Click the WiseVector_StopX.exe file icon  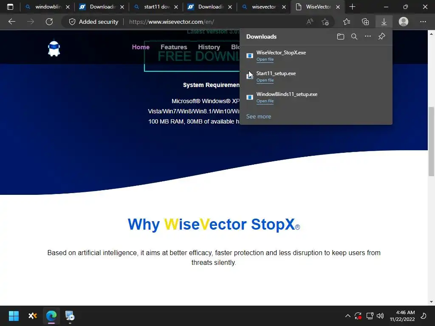coord(250,56)
